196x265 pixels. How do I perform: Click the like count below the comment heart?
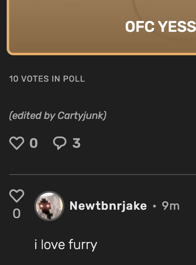point(16,214)
